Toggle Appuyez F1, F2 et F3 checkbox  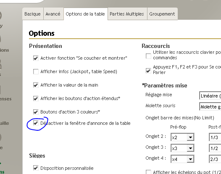[x=148, y=71]
